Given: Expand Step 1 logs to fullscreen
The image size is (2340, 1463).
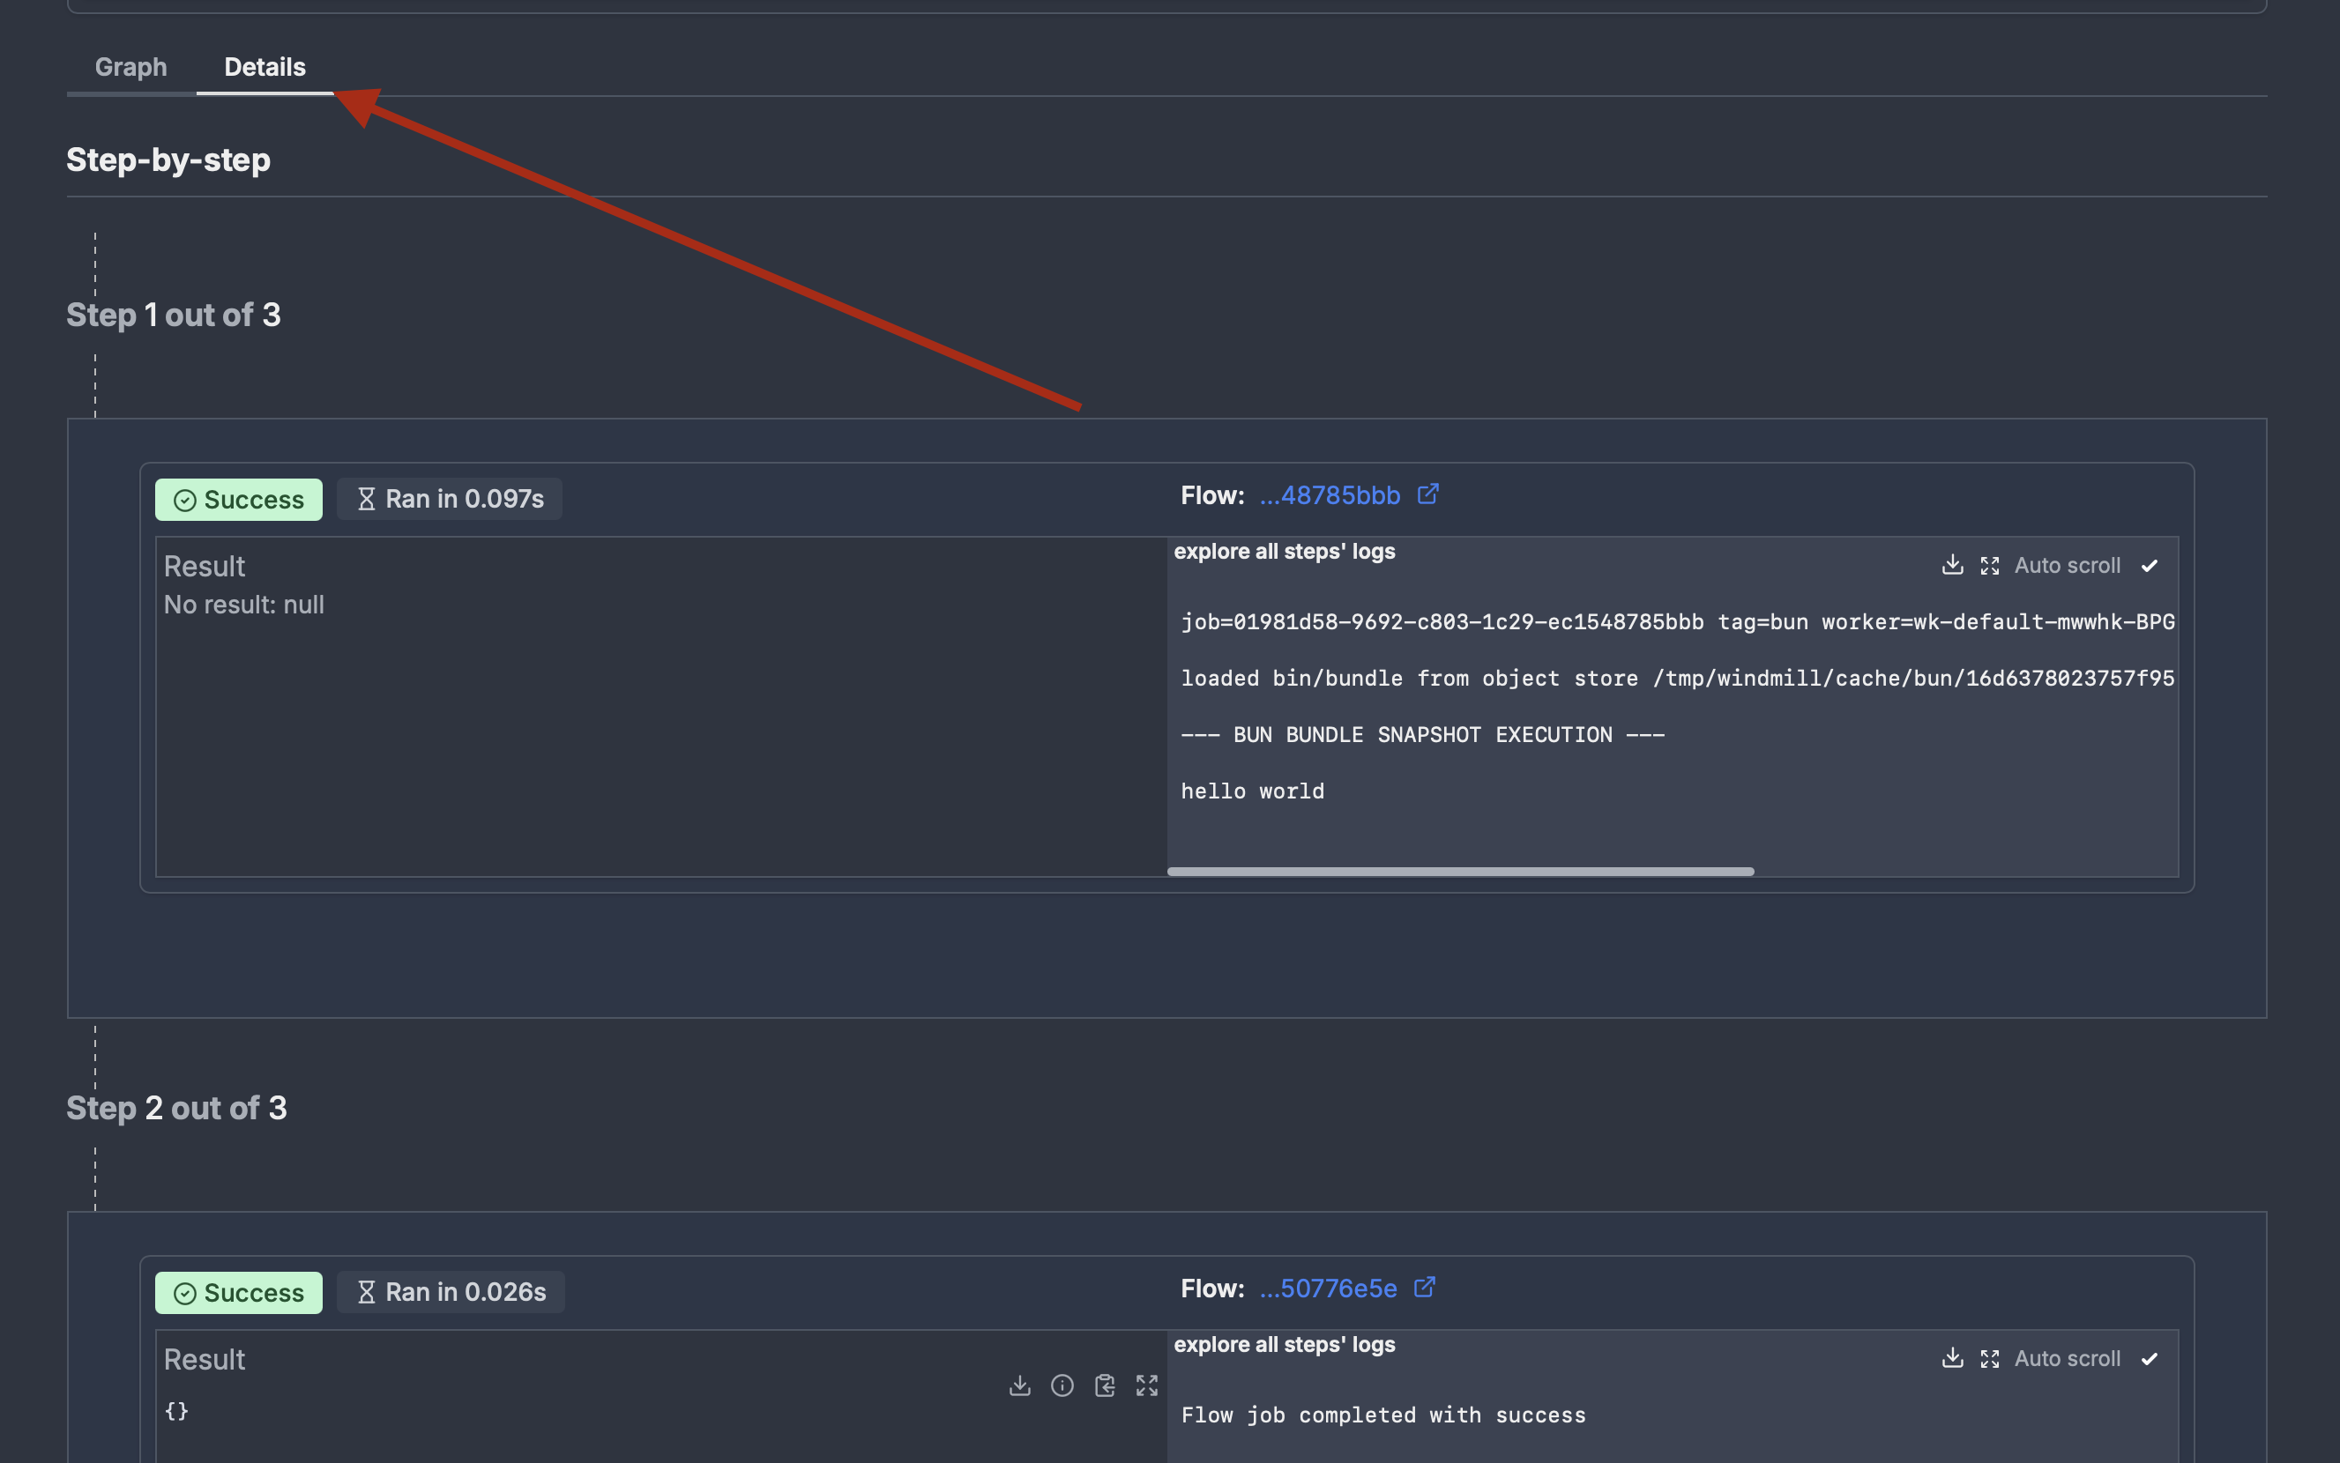Looking at the screenshot, I should pos(1990,566).
